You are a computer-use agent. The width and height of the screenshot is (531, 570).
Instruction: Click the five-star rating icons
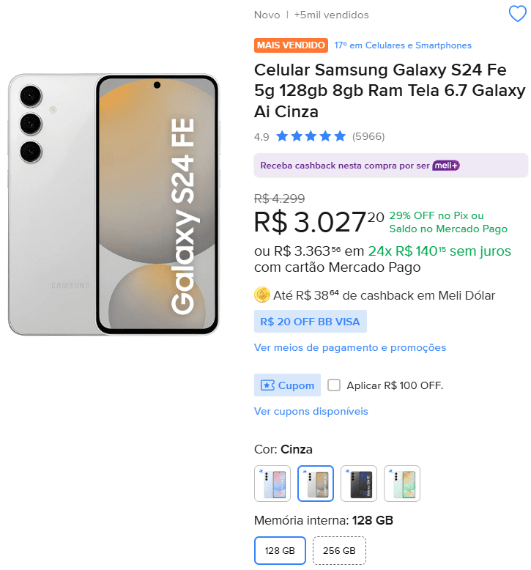[x=311, y=137]
